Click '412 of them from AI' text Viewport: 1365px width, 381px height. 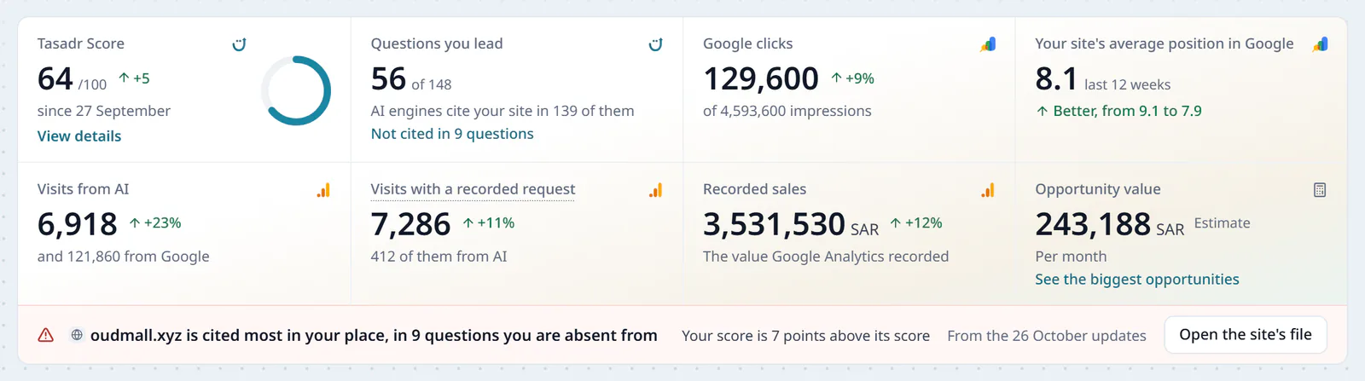pos(439,257)
